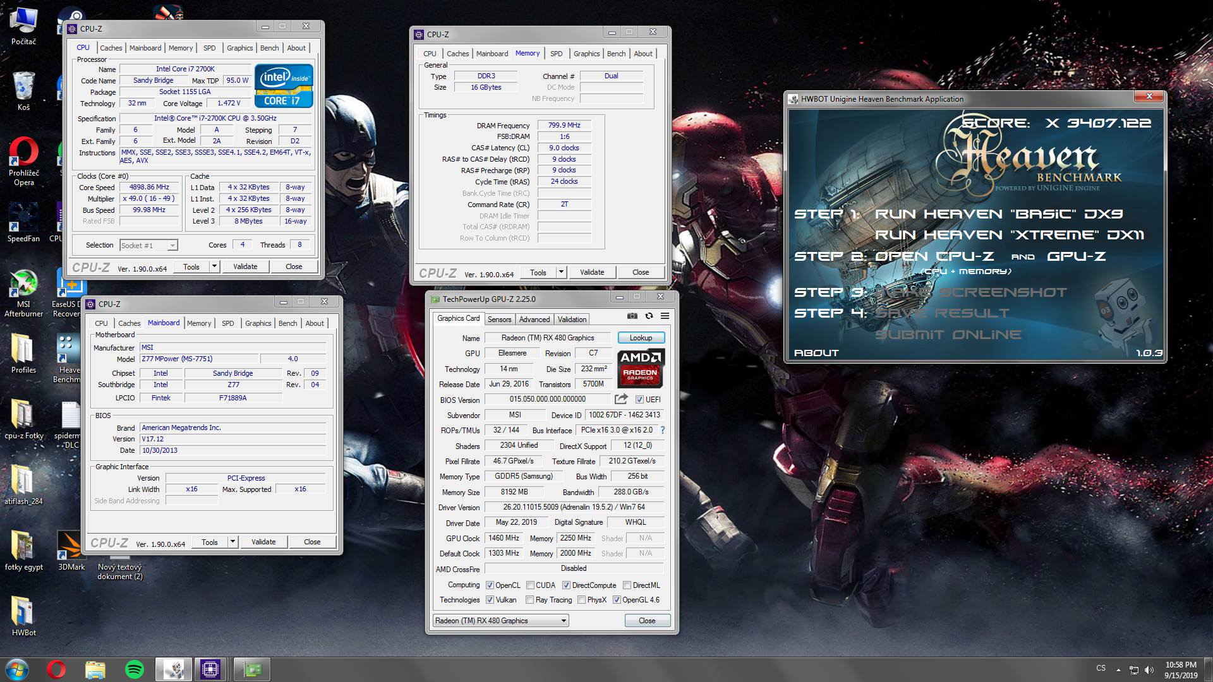This screenshot has width=1213, height=682.
Task: Open the Profiles folder on desktop
Action: (23, 354)
